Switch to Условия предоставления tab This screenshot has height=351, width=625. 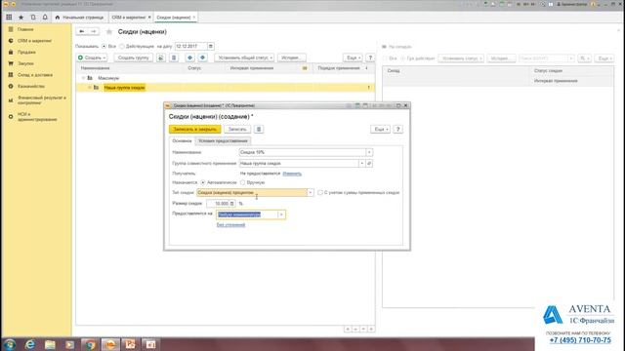pyautogui.click(x=223, y=140)
